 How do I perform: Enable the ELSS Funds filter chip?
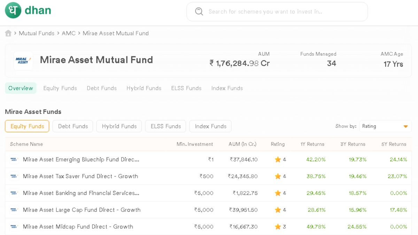tap(166, 126)
